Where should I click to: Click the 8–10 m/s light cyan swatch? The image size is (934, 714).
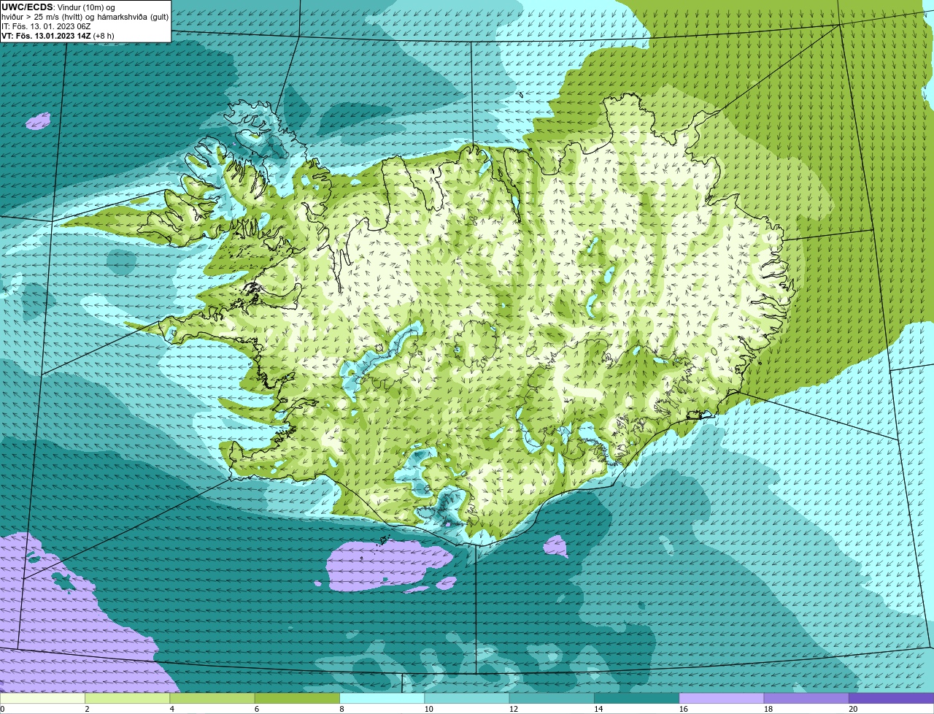pos(382,698)
